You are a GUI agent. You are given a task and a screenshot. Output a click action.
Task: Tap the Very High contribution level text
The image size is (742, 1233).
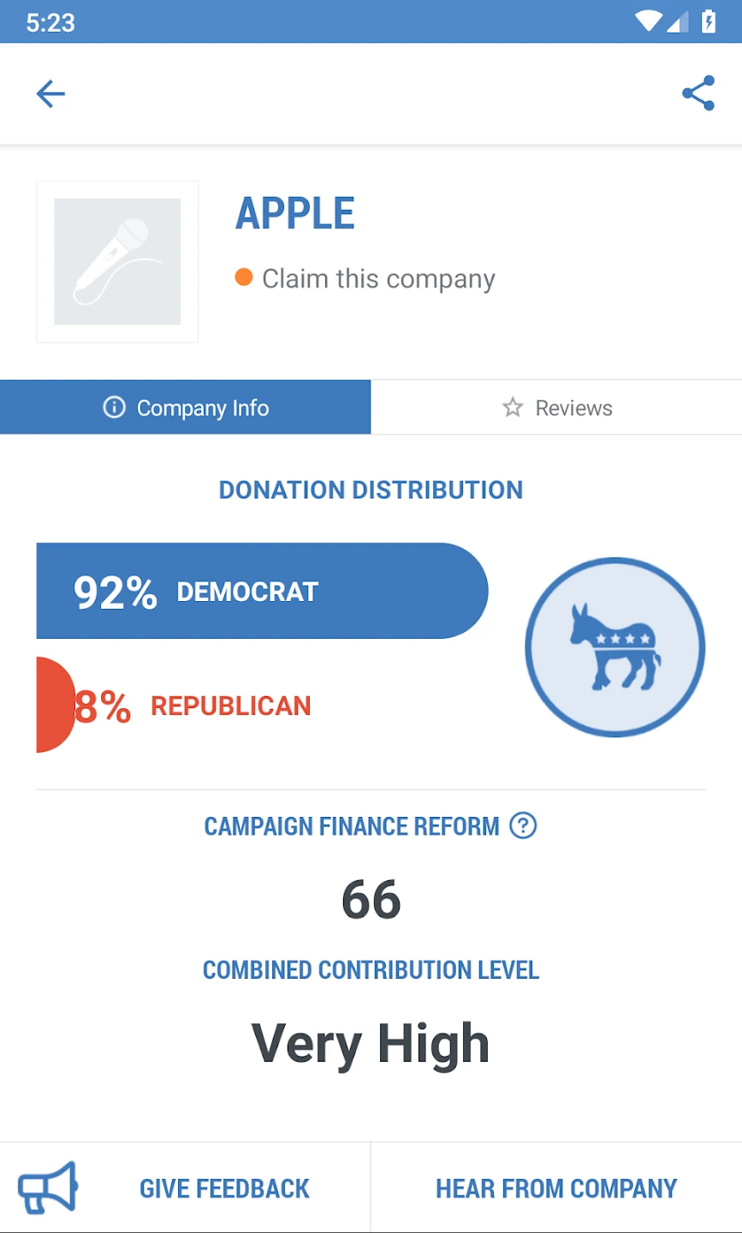tap(371, 1044)
